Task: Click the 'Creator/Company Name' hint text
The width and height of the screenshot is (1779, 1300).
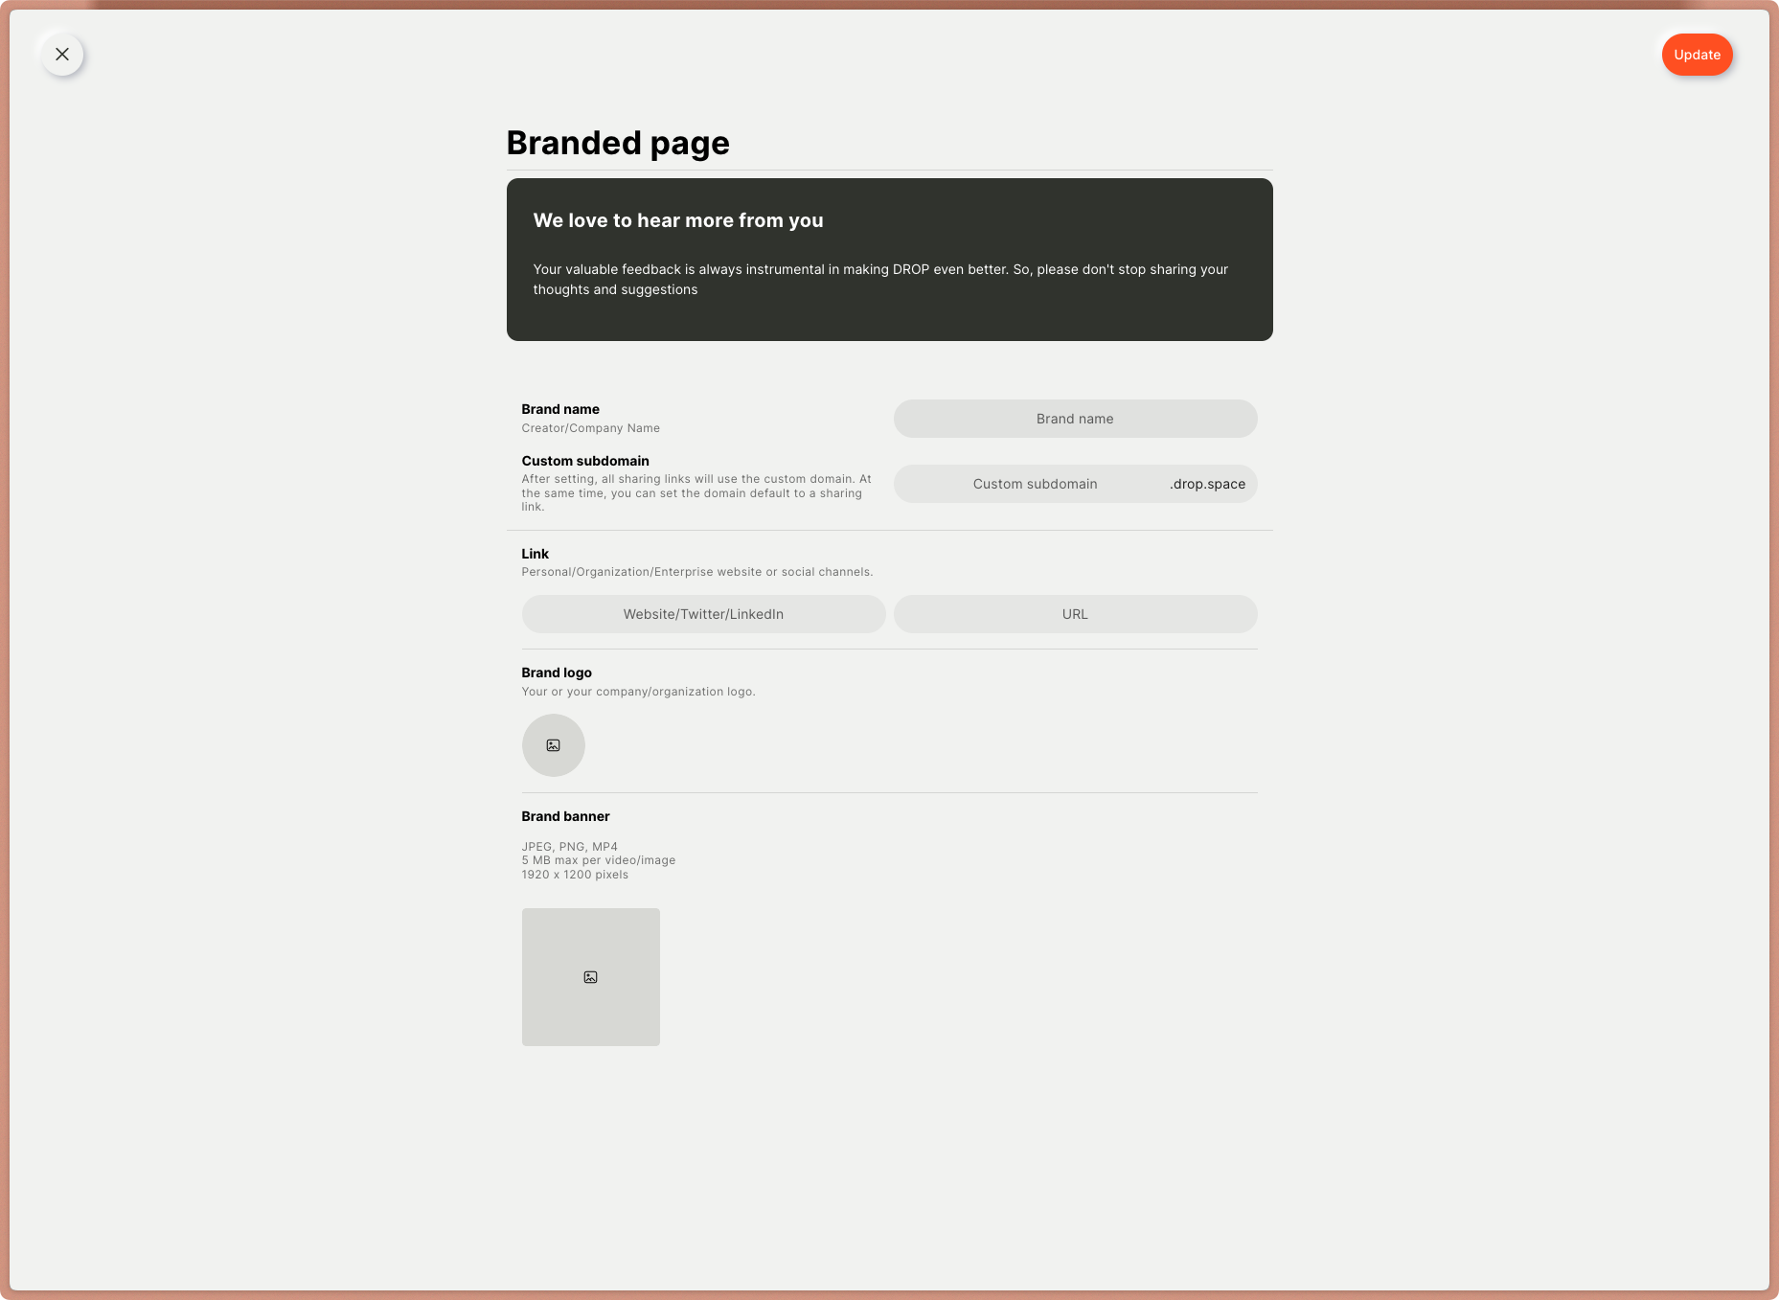Action: (590, 428)
